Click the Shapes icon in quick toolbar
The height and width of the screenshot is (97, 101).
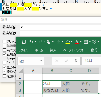pos(94,42)
